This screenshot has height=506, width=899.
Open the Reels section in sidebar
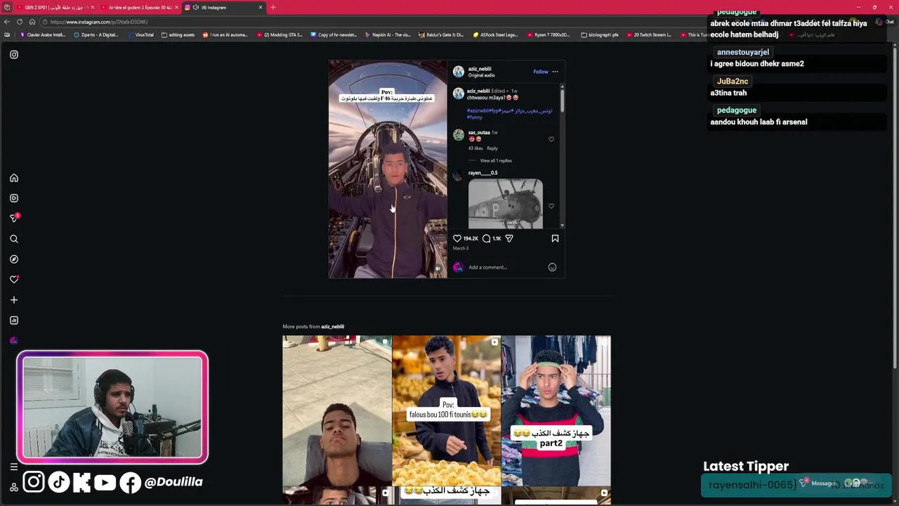coord(13,198)
